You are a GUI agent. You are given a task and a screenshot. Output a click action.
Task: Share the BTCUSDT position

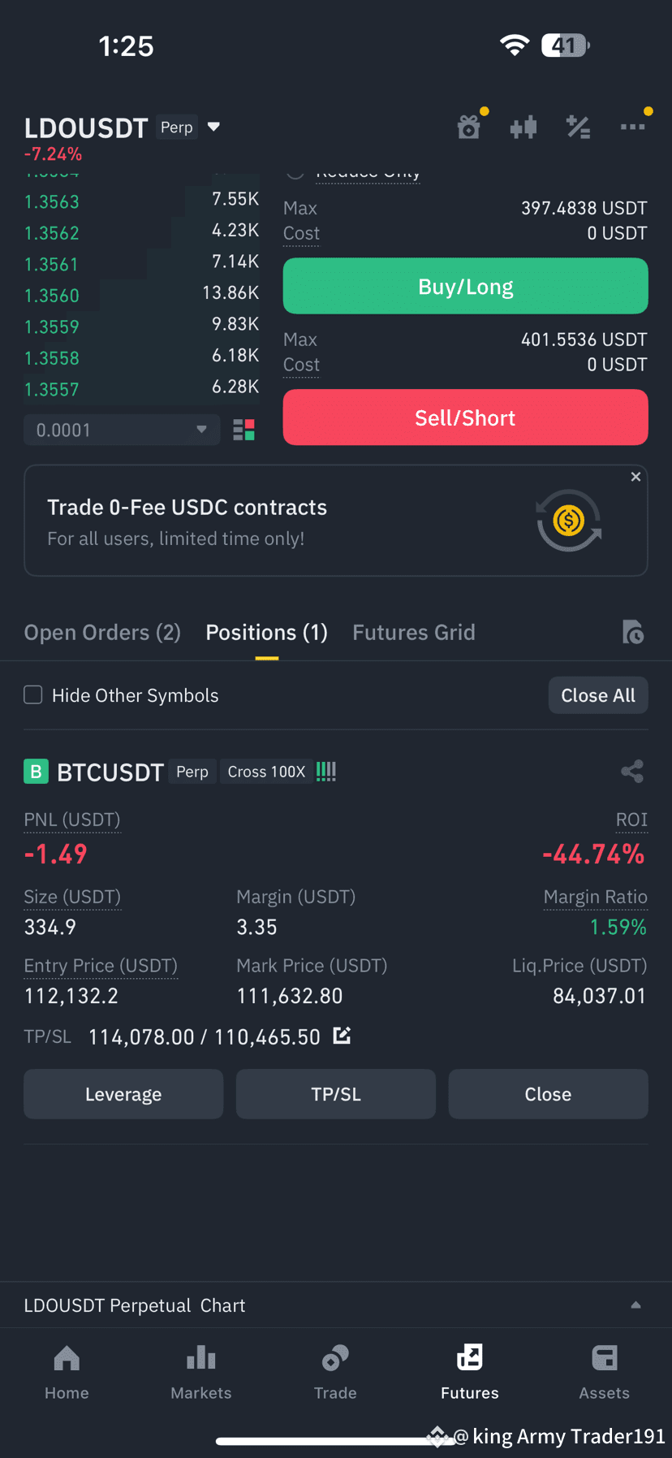coord(632,771)
